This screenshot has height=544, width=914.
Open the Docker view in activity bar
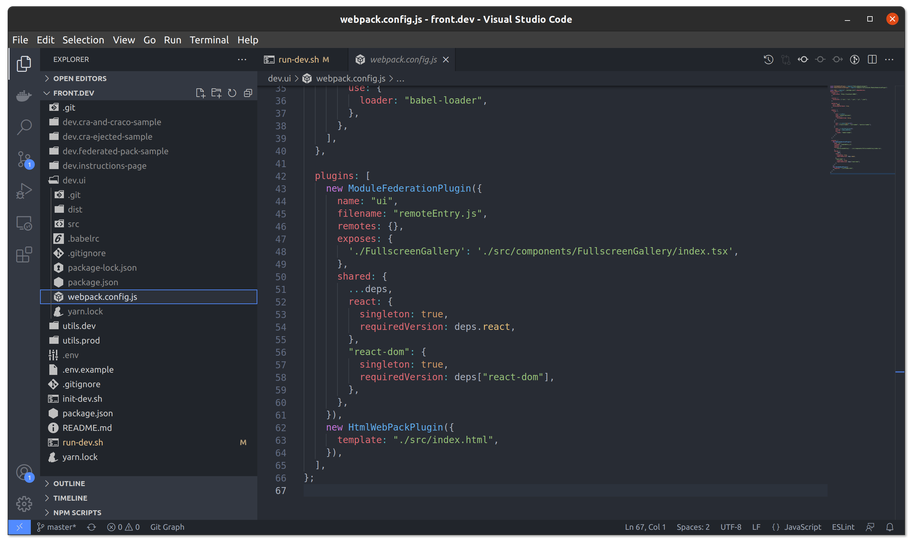[x=24, y=96]
